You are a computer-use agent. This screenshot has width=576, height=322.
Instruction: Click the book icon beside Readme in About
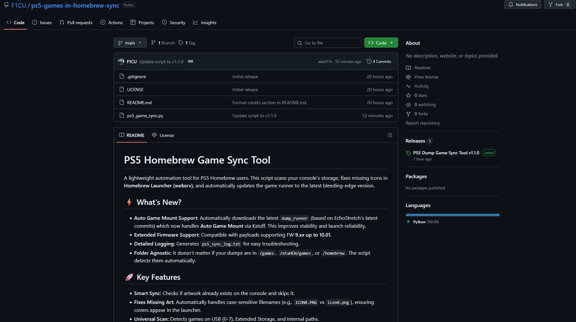(408, 68)
